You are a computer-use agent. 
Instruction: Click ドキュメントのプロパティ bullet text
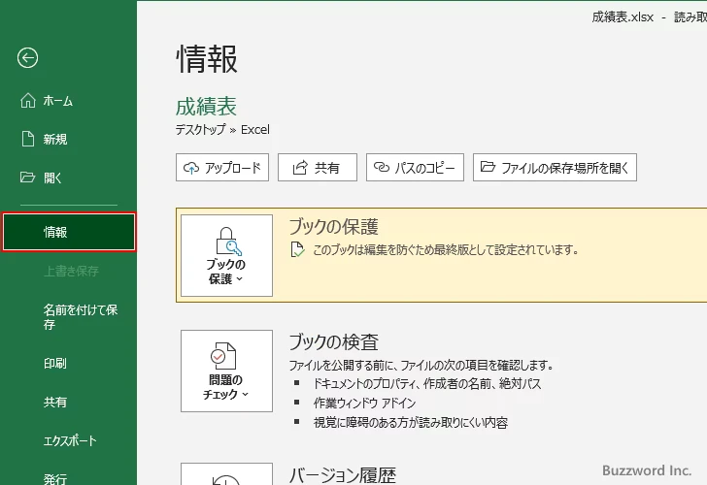(427, 384)
